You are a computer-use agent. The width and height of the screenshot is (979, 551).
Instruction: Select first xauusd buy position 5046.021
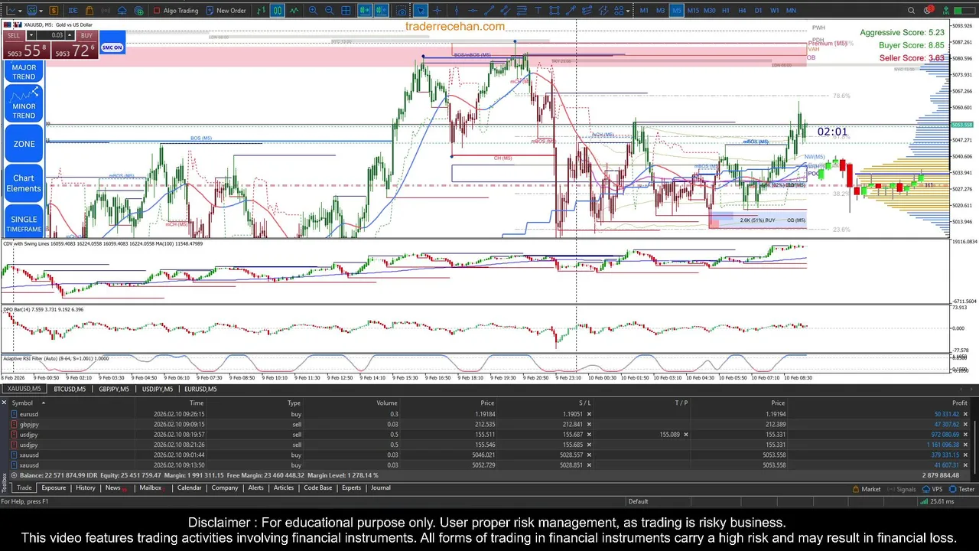click(x=489, y=455)
